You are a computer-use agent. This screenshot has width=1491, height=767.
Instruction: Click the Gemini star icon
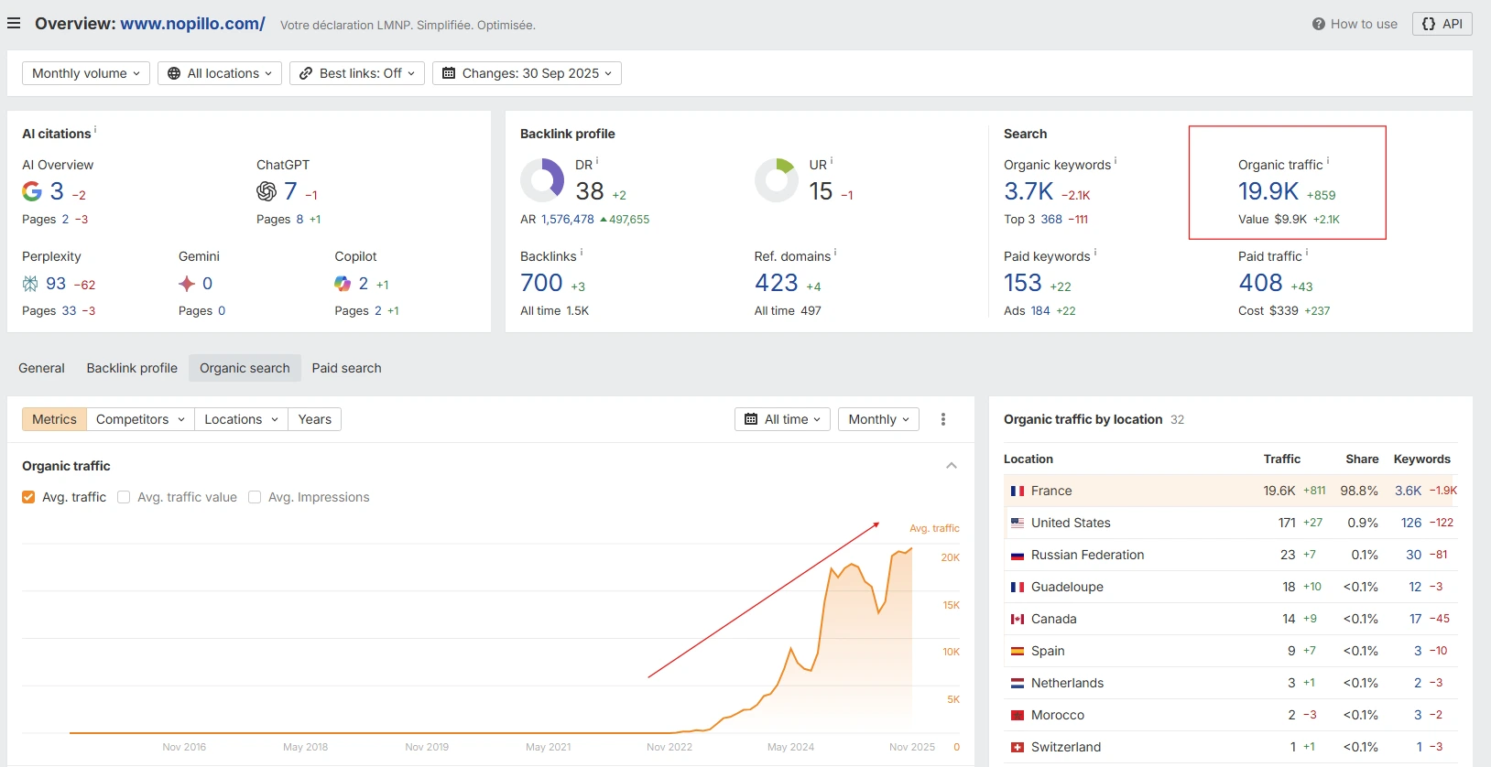(x=187, y=284)
